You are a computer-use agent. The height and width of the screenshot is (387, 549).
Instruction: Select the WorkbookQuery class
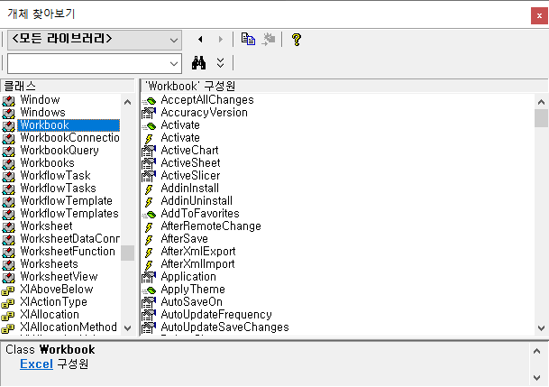coord(59,151)
